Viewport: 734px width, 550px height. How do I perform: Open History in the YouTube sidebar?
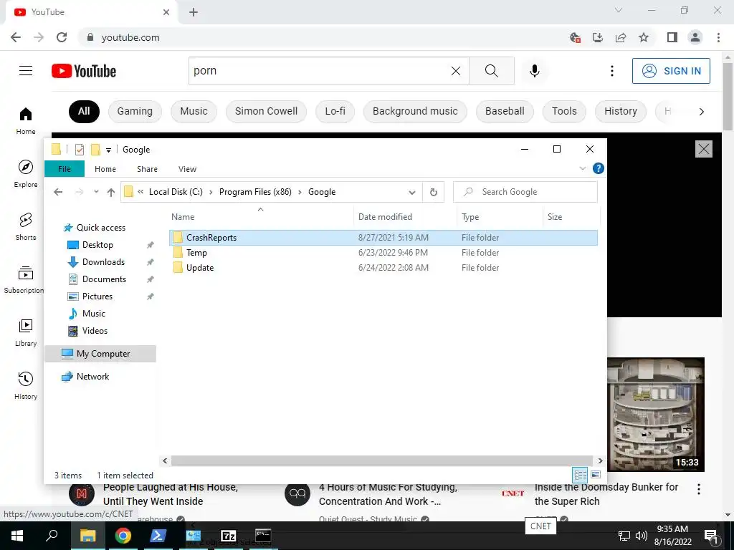pos(26,386)
